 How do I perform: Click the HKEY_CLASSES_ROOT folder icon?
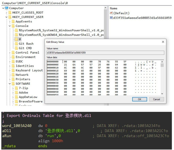point(10,13)
